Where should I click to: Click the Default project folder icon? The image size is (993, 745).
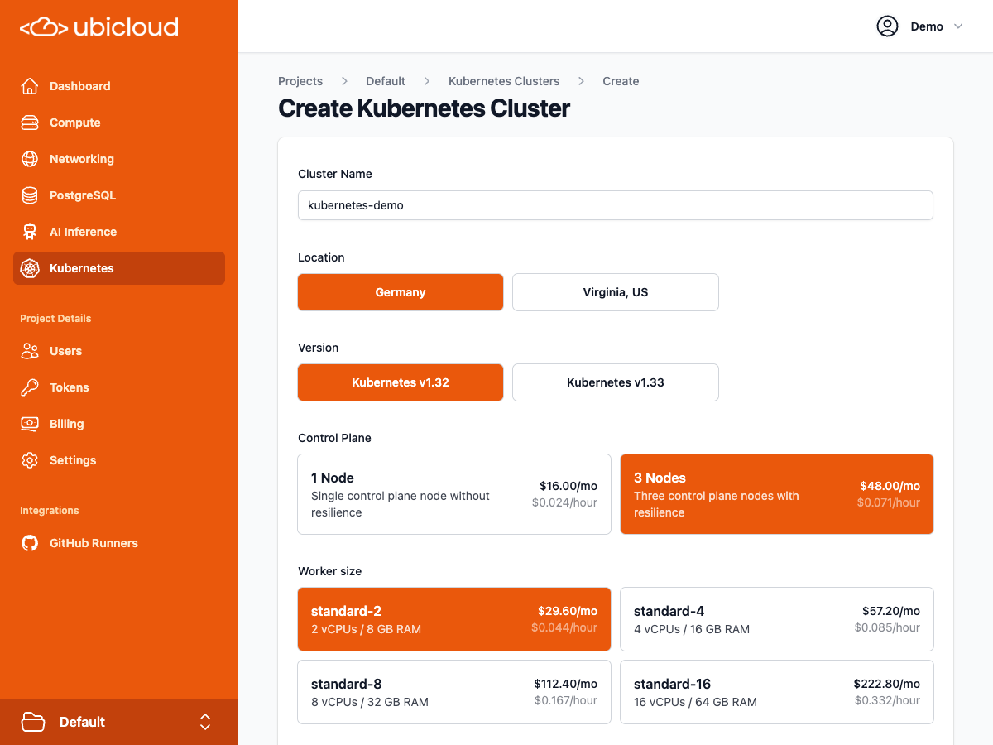click(33, 722)
